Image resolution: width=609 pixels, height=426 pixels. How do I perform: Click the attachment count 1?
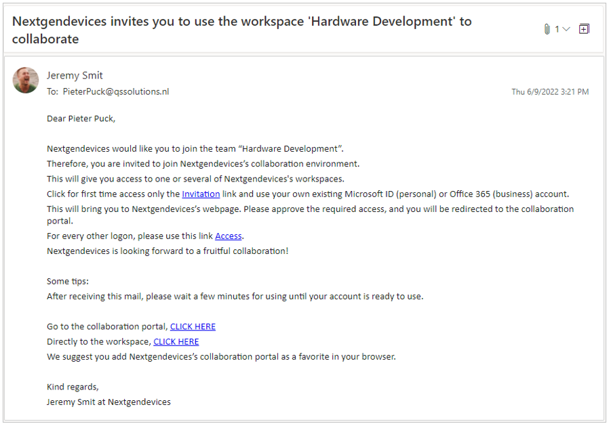(x=557, y=29)
